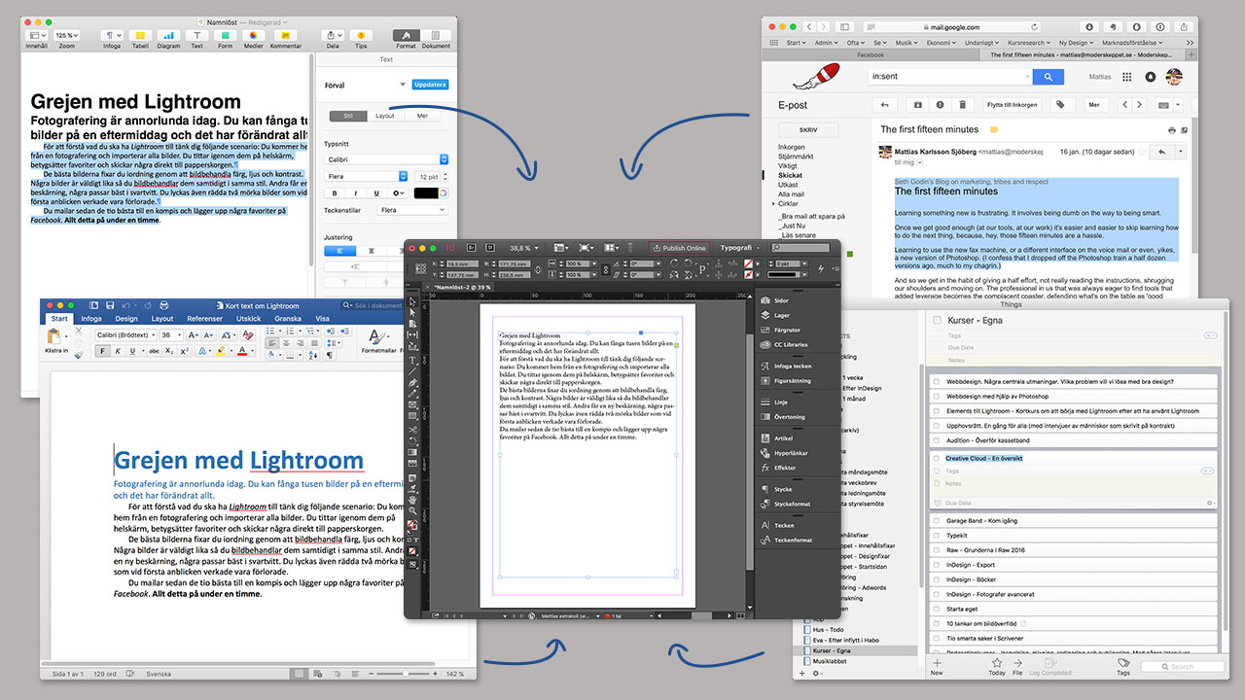
Task: Switch to Layout tab in Pages sidebar
Action: tap(385, 116)
